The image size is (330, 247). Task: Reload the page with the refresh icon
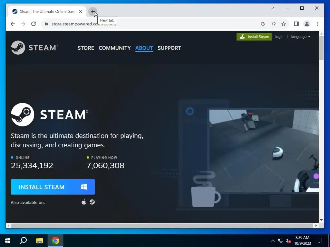(34, 24)
